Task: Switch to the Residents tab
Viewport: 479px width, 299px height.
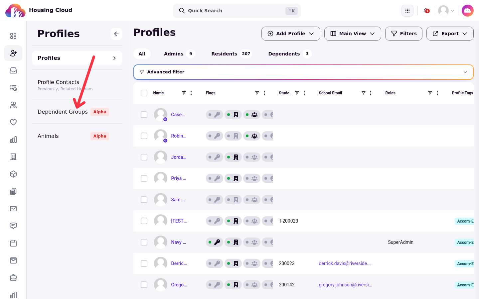Action: pos(232,54)
